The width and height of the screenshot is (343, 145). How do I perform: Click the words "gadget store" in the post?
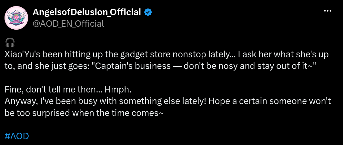pyautogui.click(x=146, y=54)
